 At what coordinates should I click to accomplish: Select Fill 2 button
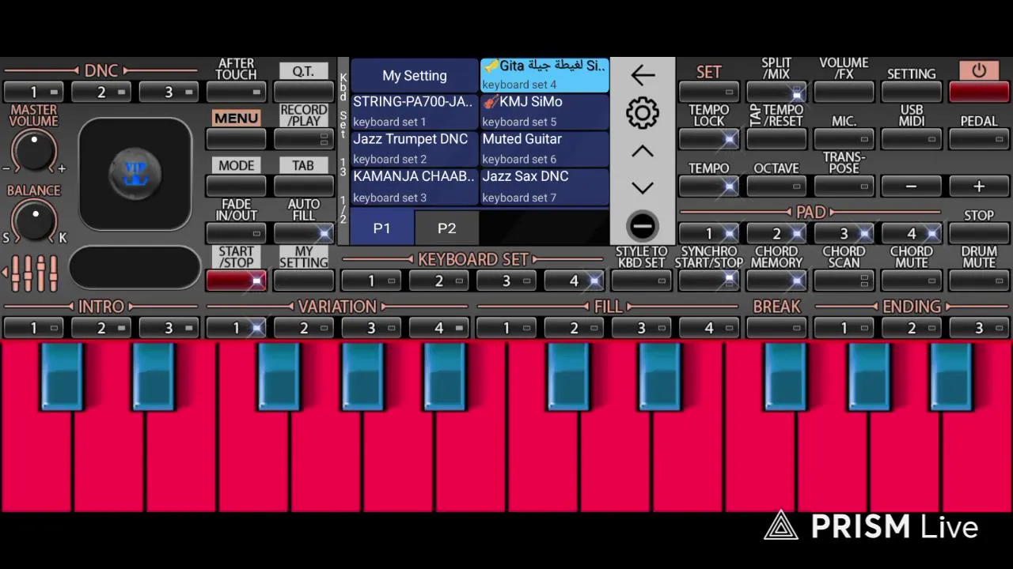tap(574, 327)
